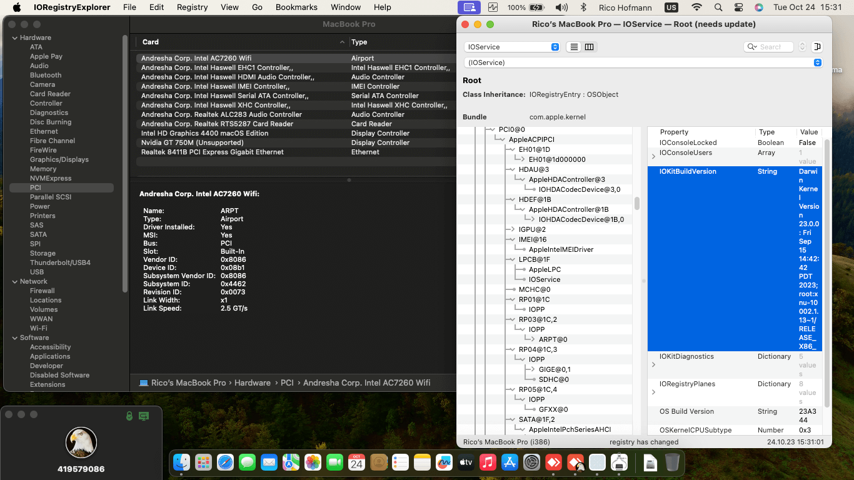Open the Registry menu
854x480 pixels.
192,7
